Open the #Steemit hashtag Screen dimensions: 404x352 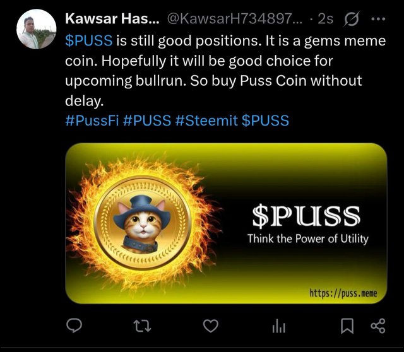coord(206,120)
